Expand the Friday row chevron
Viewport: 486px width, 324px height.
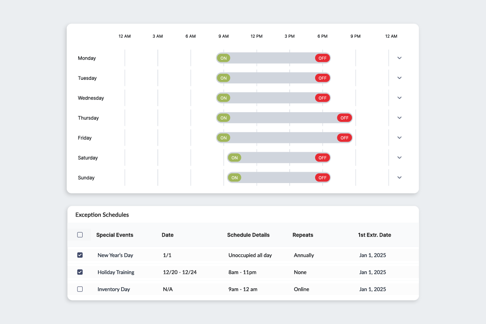pos(399,138)
